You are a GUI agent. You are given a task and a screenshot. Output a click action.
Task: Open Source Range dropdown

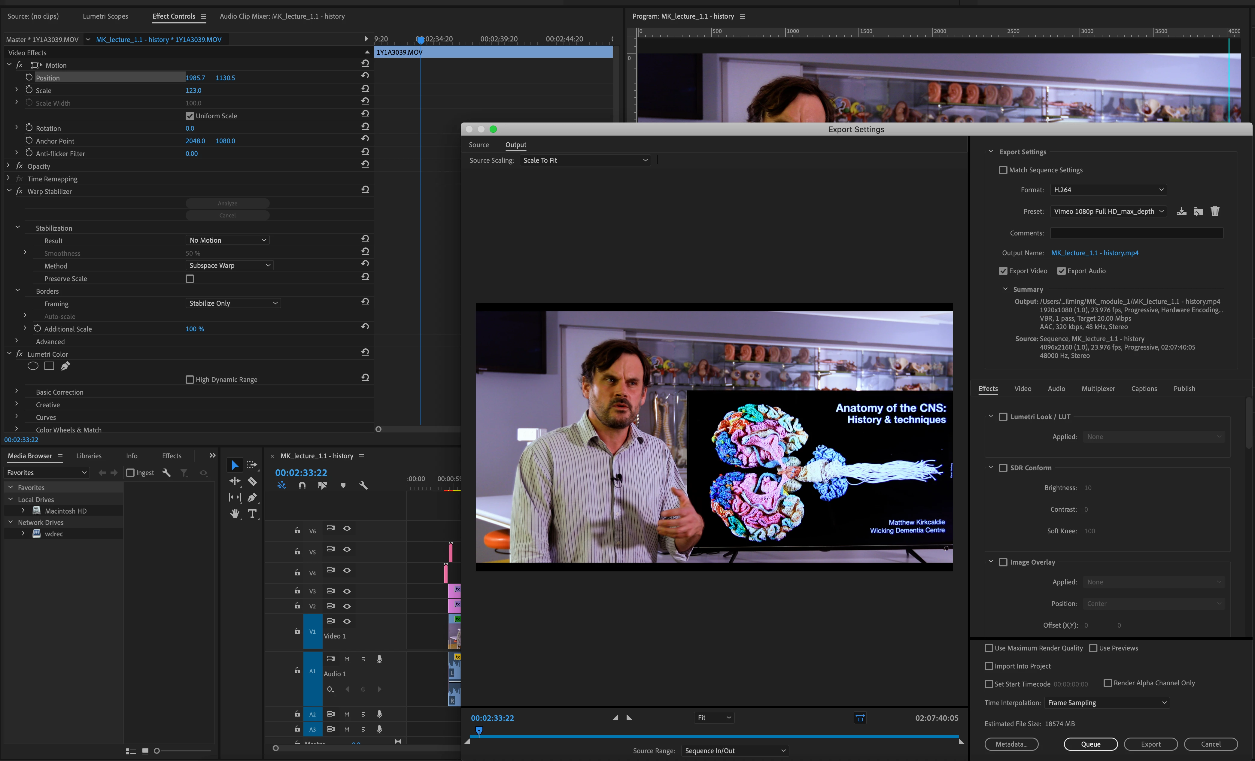pyautogui.click(x=735, y=751)
